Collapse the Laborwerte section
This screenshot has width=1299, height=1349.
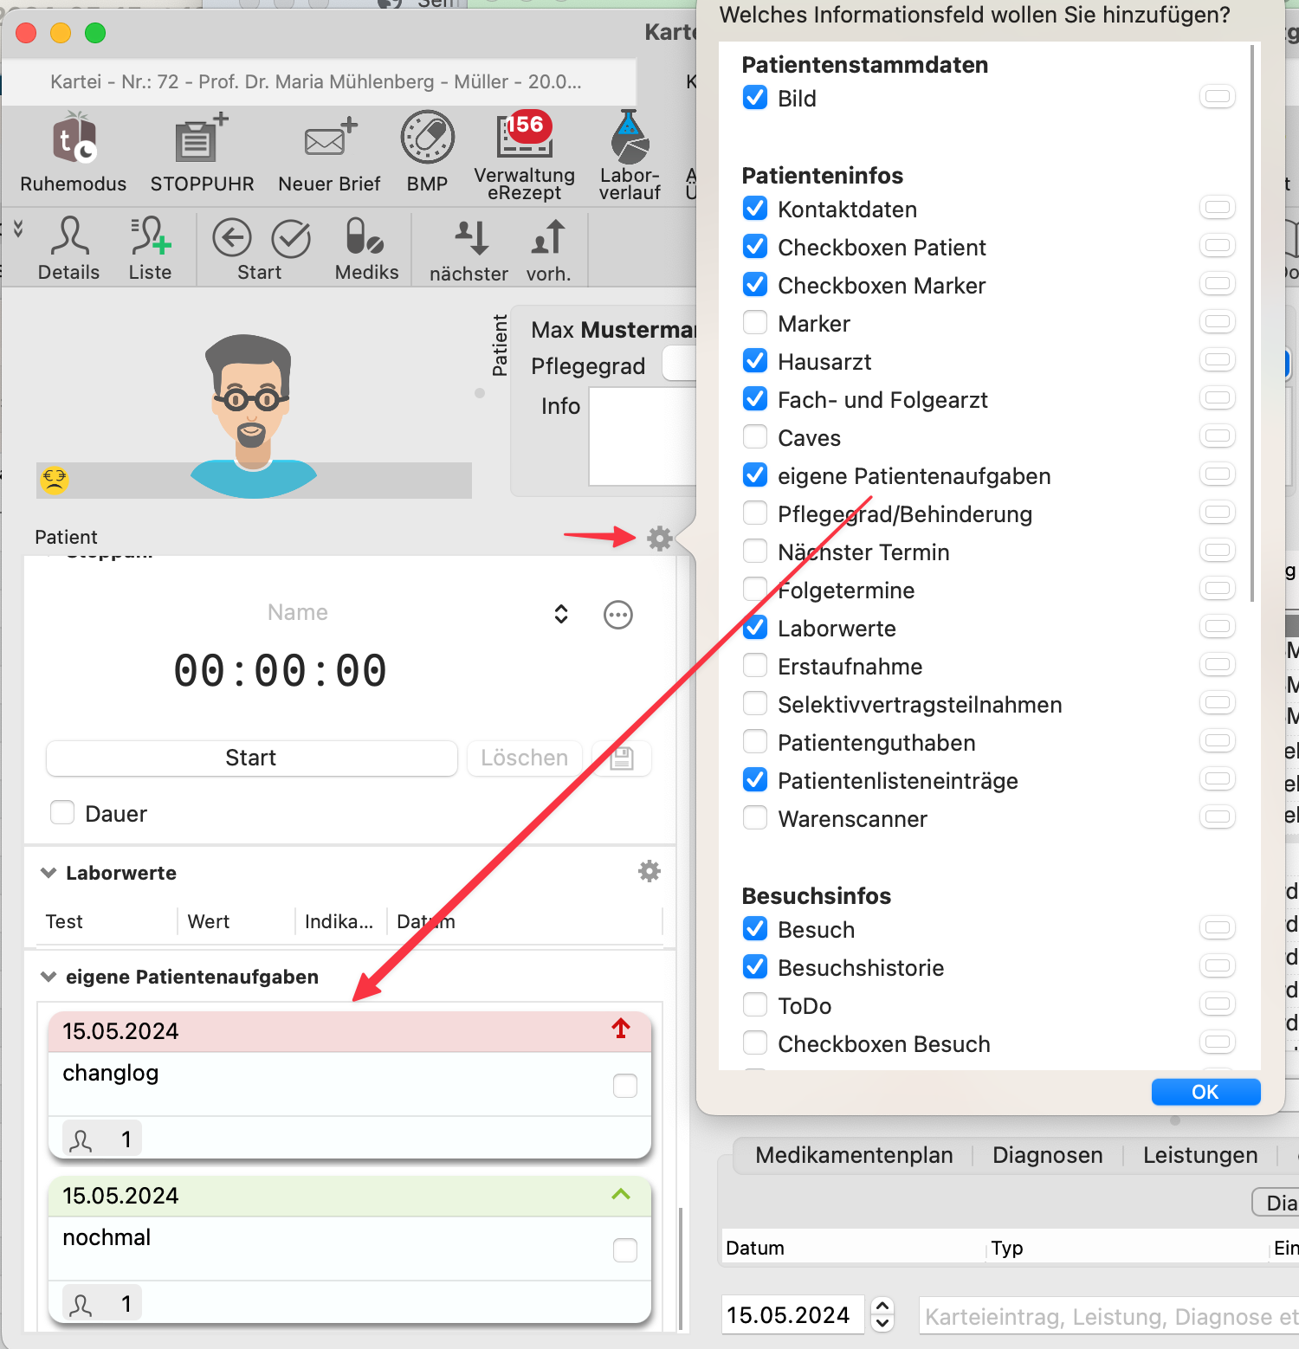tap(48, 873)
